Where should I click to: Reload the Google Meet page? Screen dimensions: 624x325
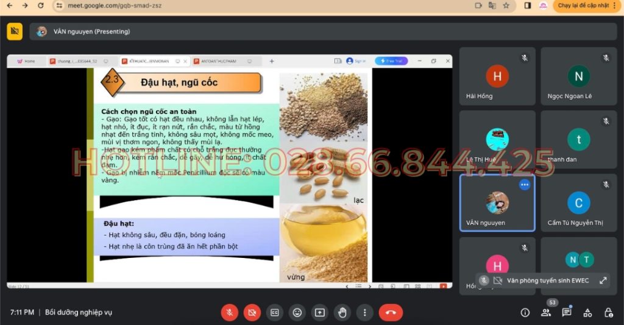coord(41,5)
